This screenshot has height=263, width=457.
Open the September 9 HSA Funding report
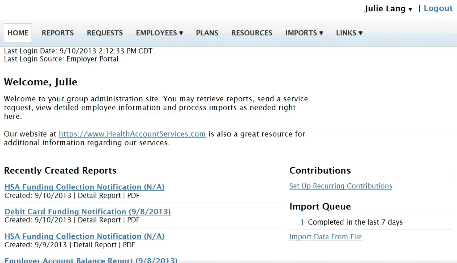tap(84, 236)
